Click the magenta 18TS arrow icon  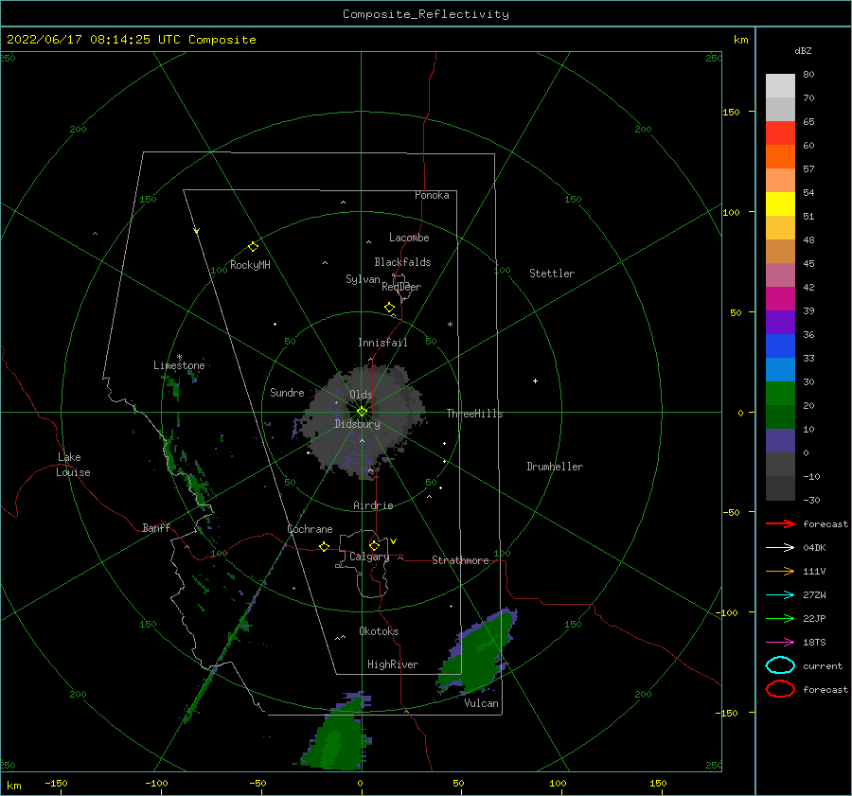(x=780, y=643)
